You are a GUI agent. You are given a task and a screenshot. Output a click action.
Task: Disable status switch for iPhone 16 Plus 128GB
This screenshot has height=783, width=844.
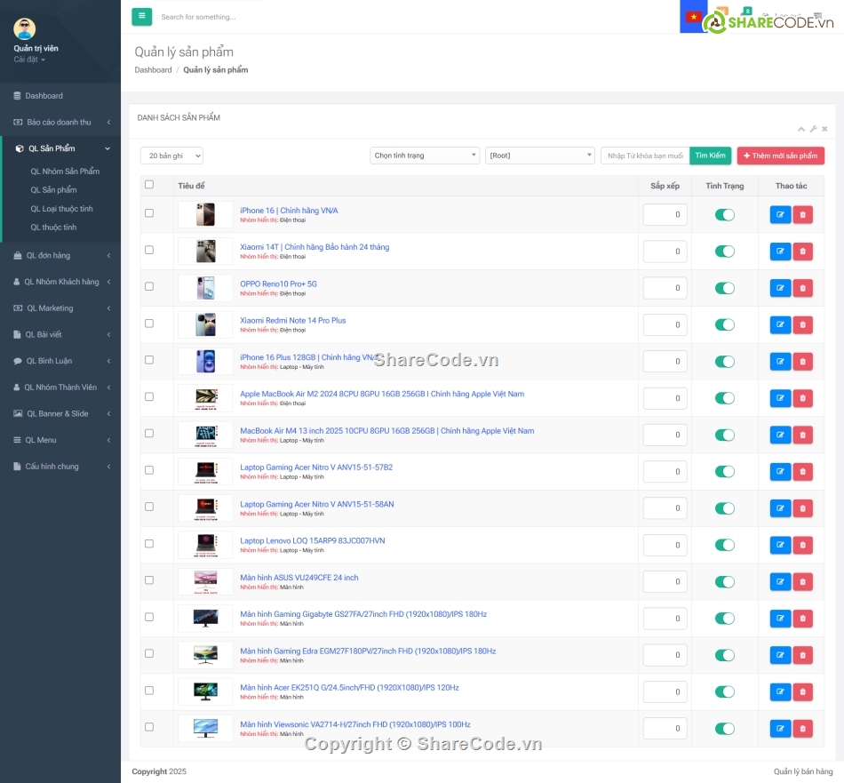click(x=724, y=362)
